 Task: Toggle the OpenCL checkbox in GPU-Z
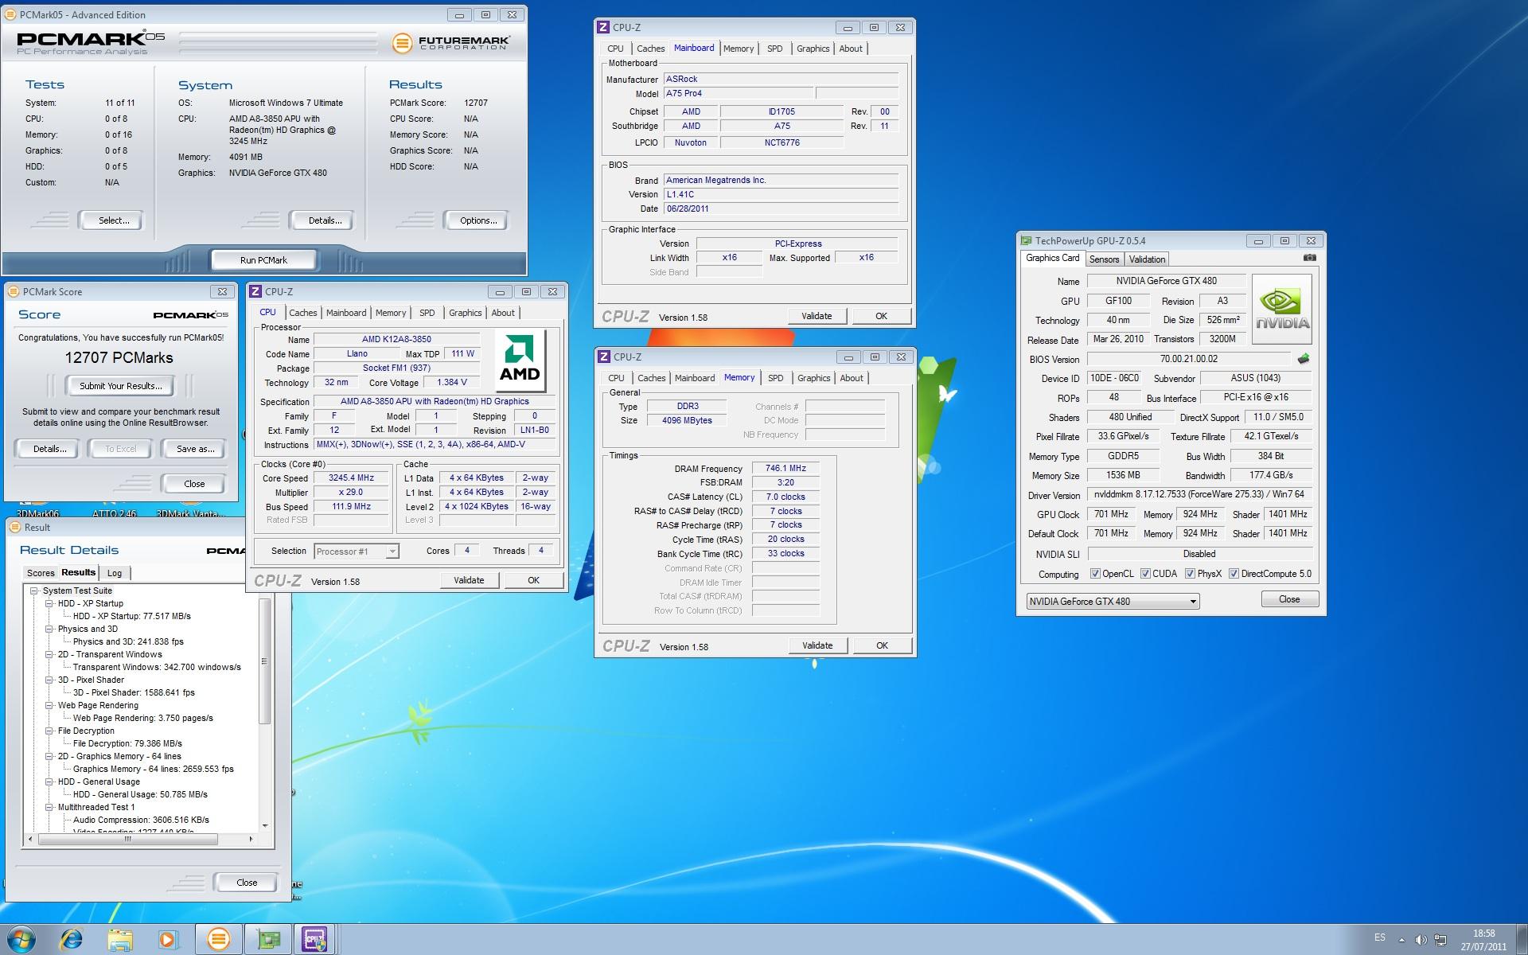click(x=1095, y=574)
